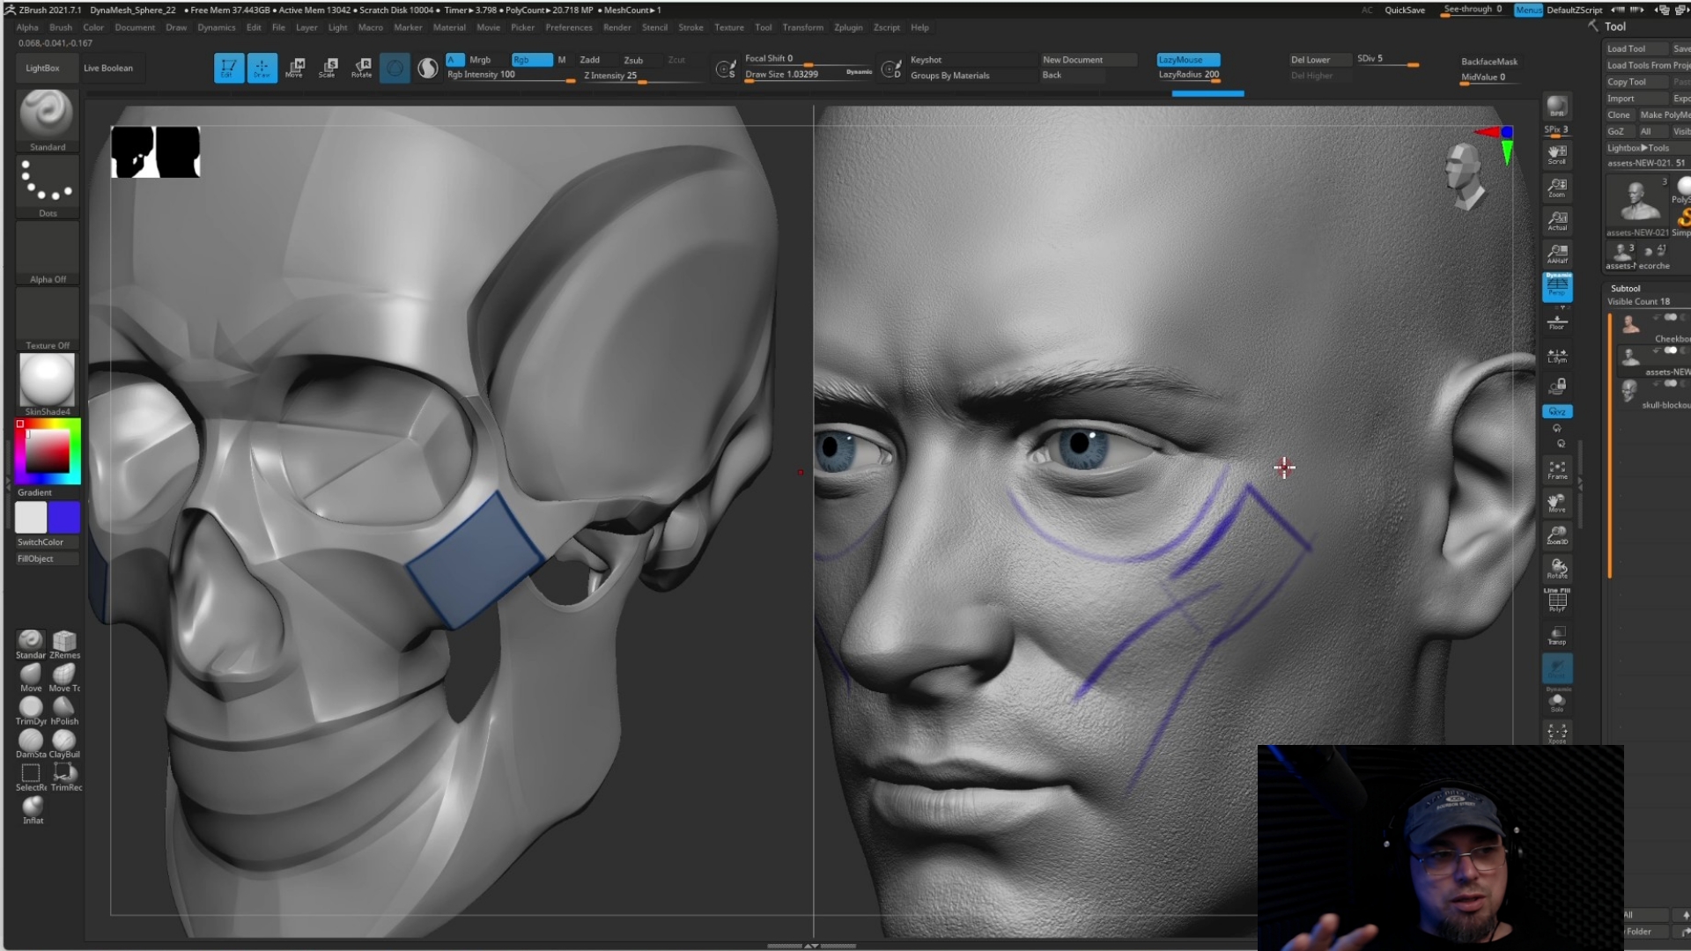Enable Zsub sculpt mode
Image resolution: width=1691 pixels, height=951 pixels.
633,60
